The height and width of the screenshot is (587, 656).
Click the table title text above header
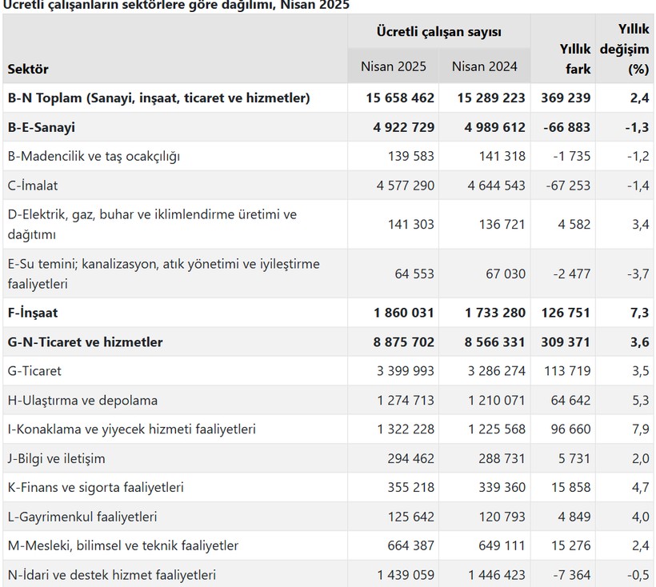tap(176, 5)
